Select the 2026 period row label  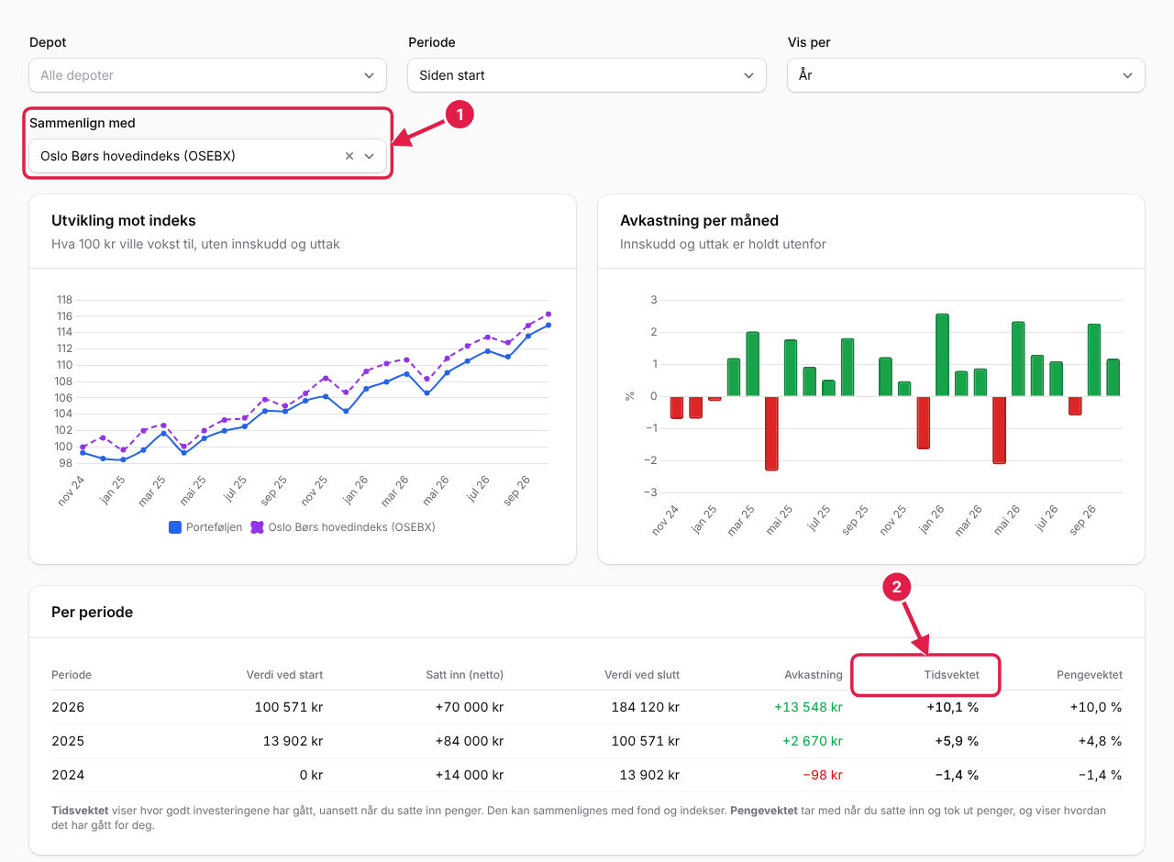[x=68, y=707]
